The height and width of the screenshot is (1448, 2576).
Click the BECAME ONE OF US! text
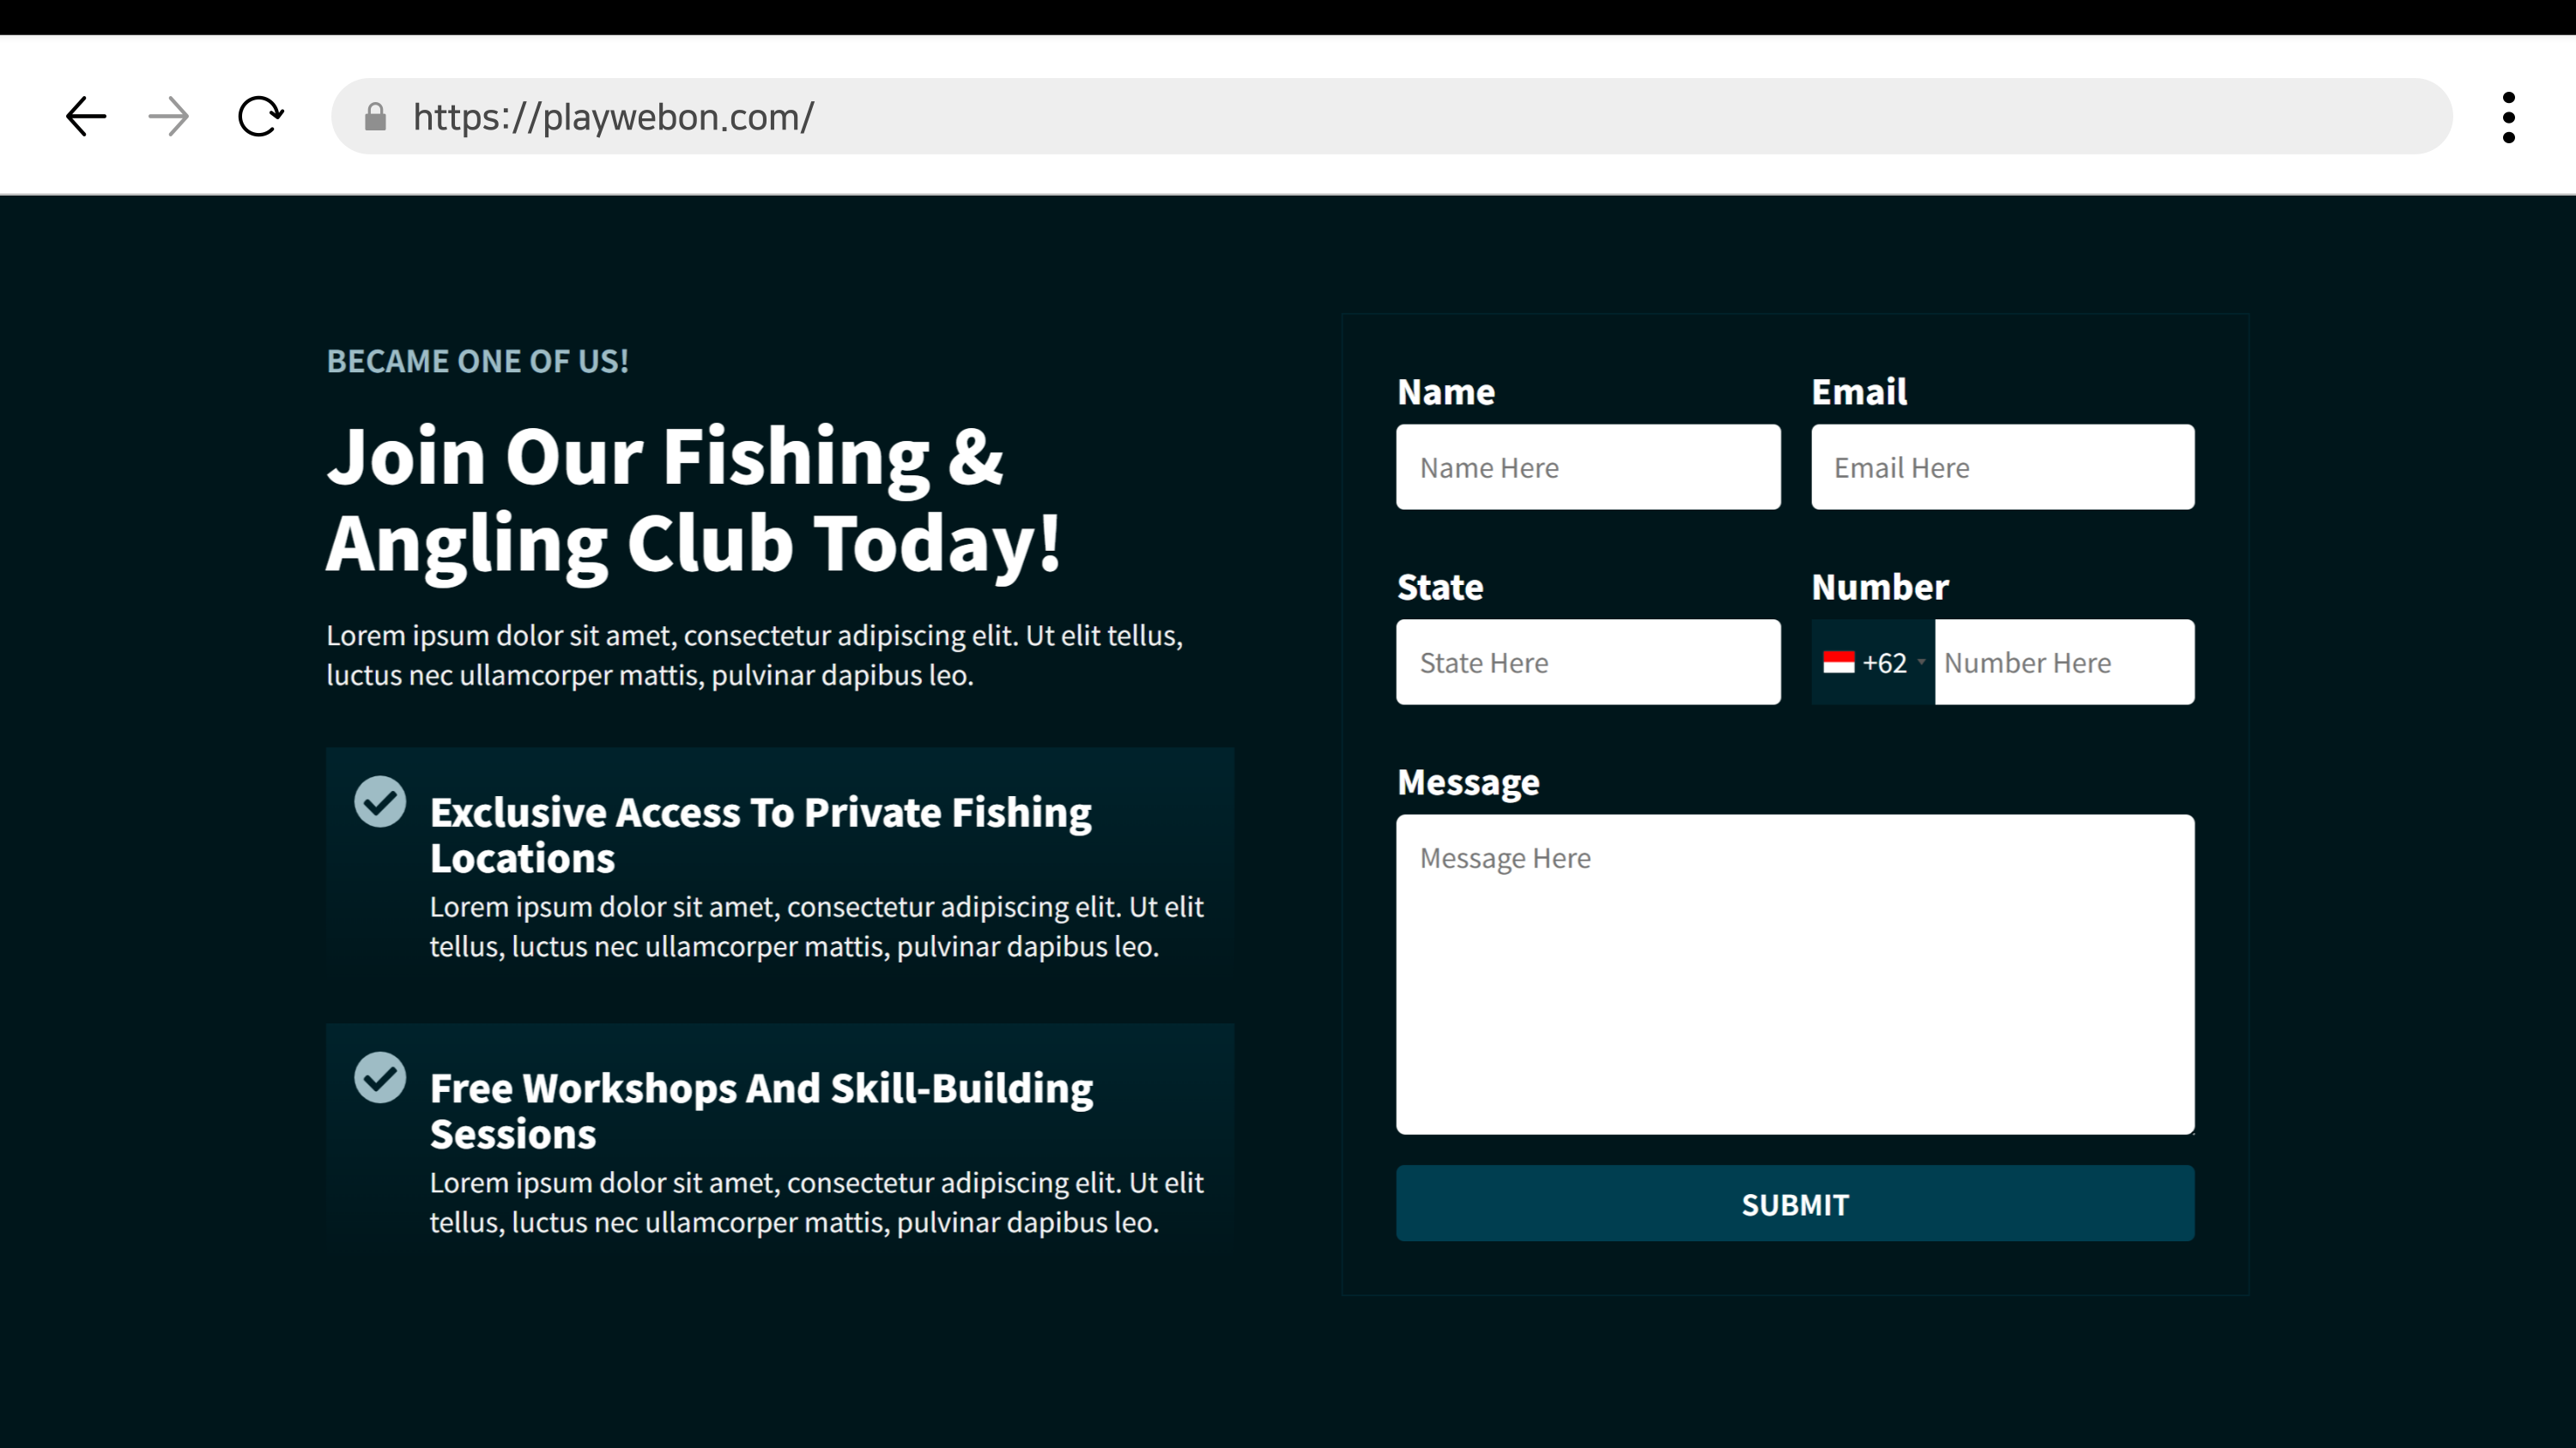click(477, 361)
